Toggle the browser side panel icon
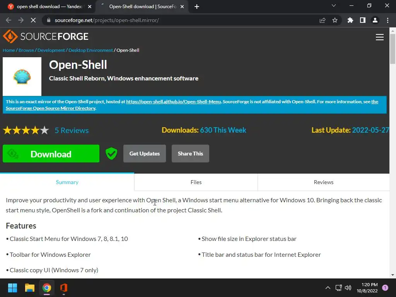 (x=363, y=20)
